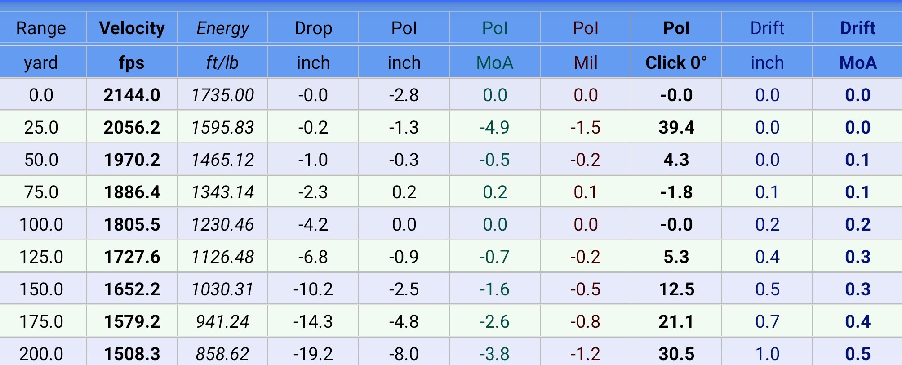Click the 21.1 click value cell
902x365 pixels.
(676, 321)
